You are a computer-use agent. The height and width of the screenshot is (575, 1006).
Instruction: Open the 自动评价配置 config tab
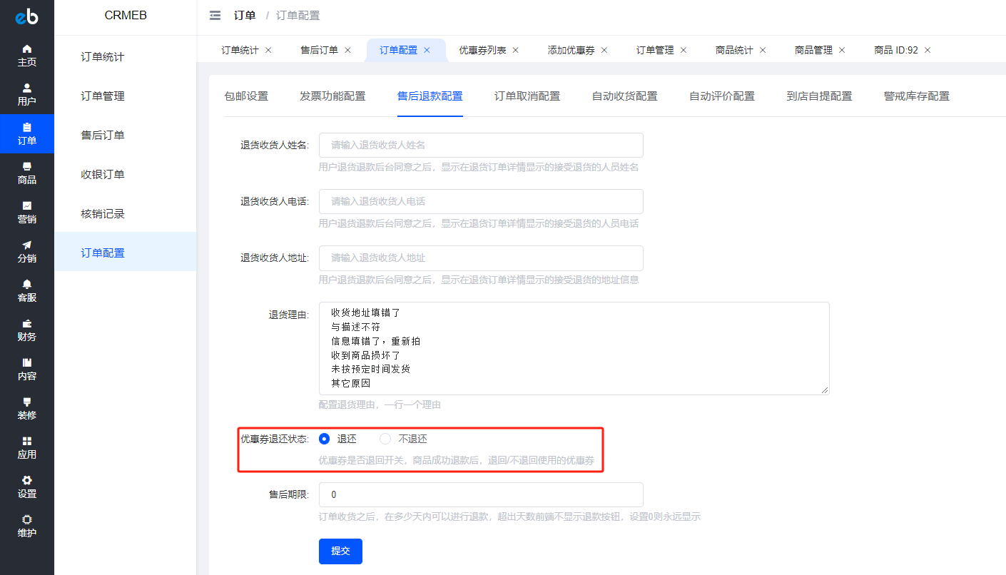coord(722,96)
